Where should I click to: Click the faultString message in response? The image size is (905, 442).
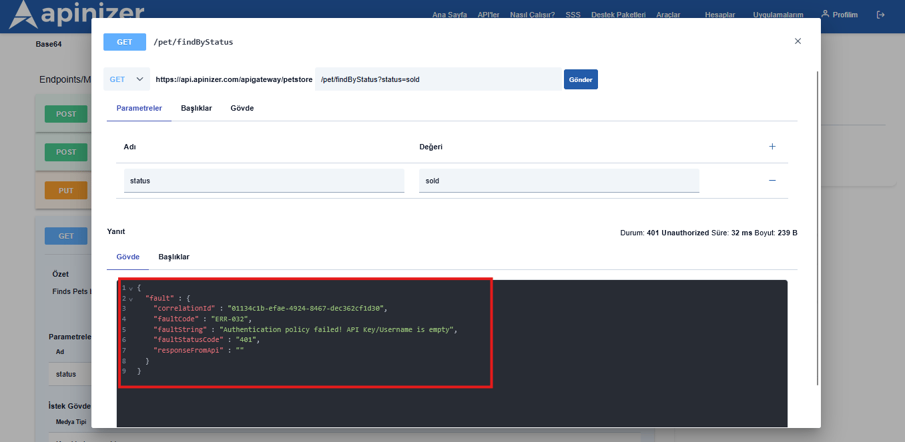click(x=338, y=330)
